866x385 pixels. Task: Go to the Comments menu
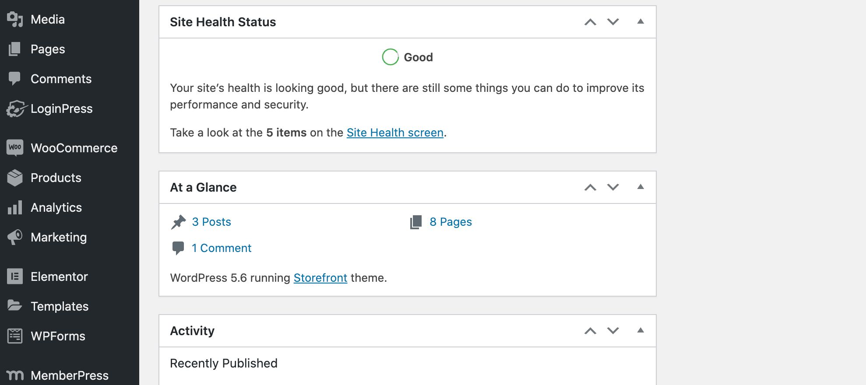(x=61, y=79)
